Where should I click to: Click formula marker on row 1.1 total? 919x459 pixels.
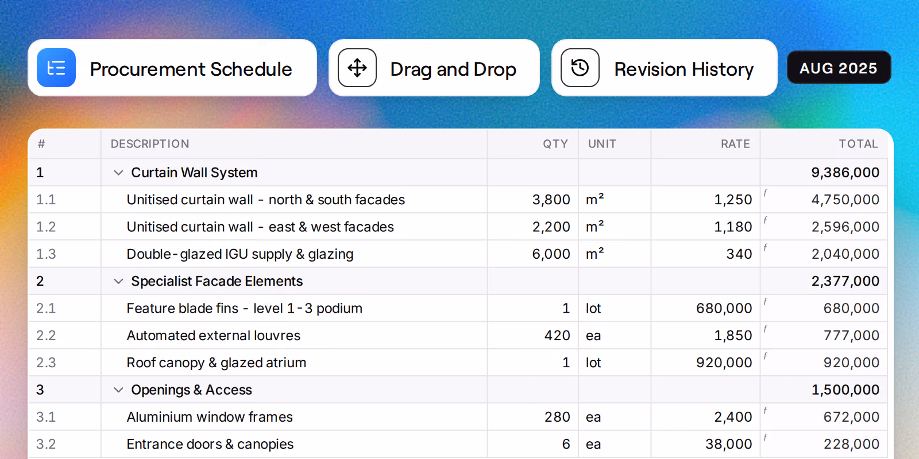click(766, 193)
